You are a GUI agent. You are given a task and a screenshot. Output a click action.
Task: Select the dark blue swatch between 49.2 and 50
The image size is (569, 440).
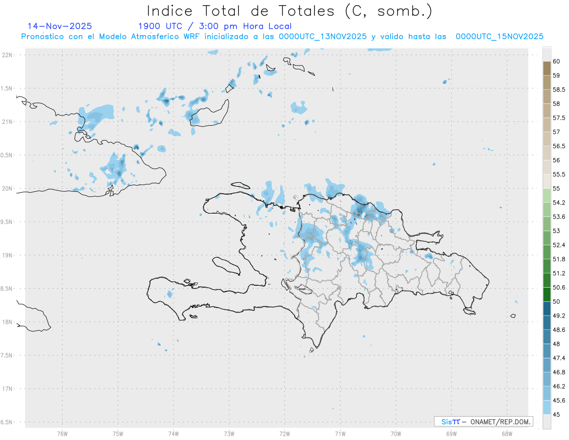547,309
